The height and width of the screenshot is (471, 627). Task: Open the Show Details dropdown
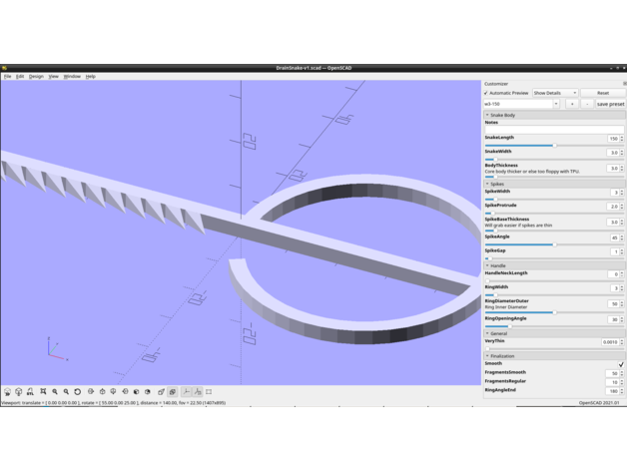pos(554,93)
